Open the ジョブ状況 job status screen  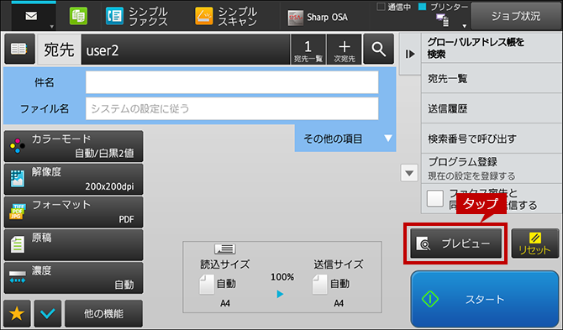[516, 16]
